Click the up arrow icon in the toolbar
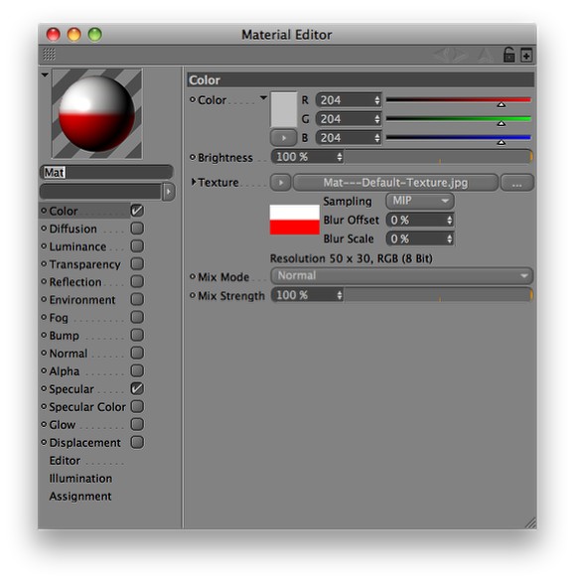 485,55
